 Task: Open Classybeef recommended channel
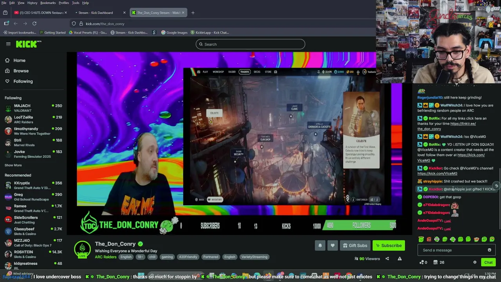point(34,231)
